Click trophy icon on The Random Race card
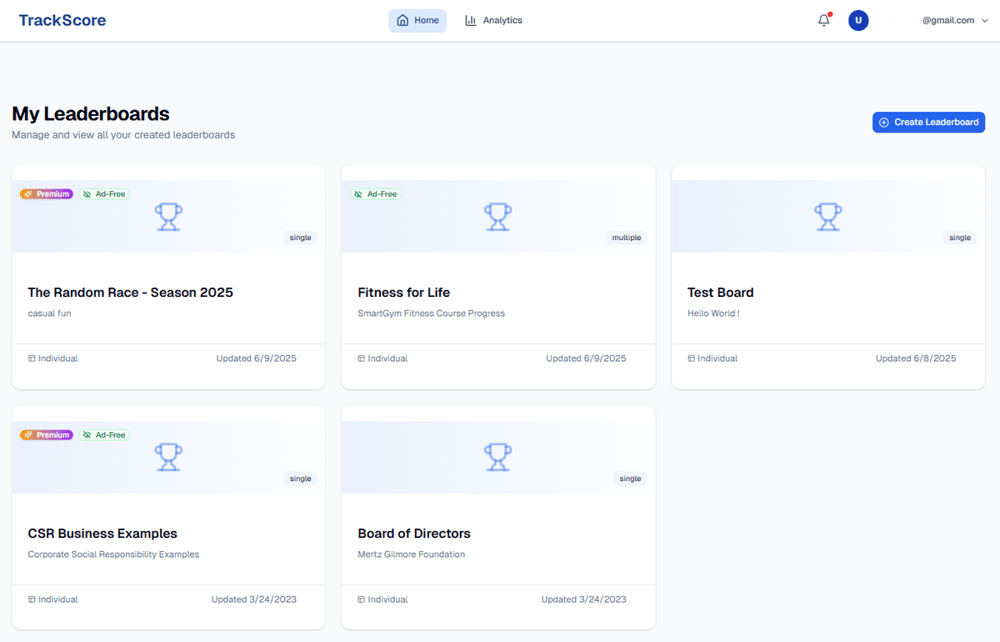 (168, 216)
